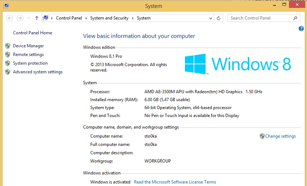Viewport: 307px width, 186px height.
Task: Open the recent locations dropdown arrow
Action: [x=29, y=18]
